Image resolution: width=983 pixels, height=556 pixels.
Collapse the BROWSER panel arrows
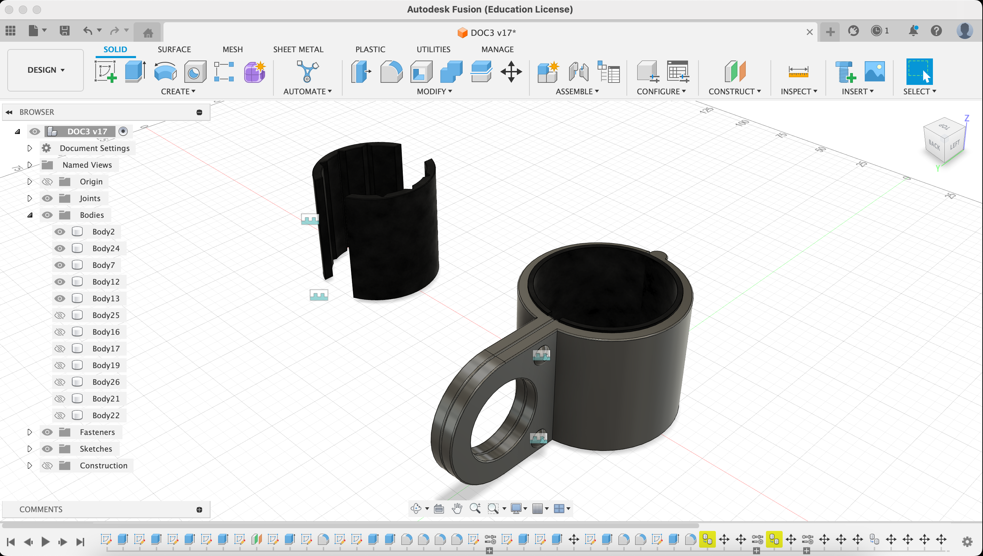[9, 112]
